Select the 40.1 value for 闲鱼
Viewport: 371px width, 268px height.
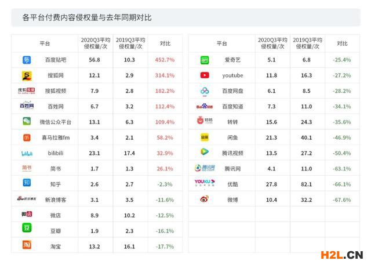tap(307, 138)
